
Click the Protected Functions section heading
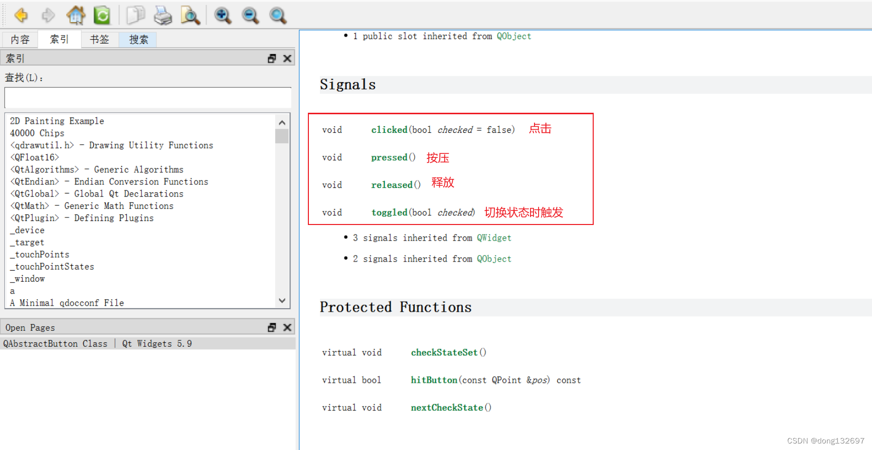396,307
